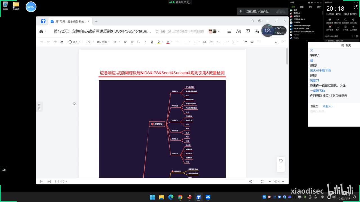The image size is (360, 202).
Task: Star the document as favorite
Action: click(157, 31)
